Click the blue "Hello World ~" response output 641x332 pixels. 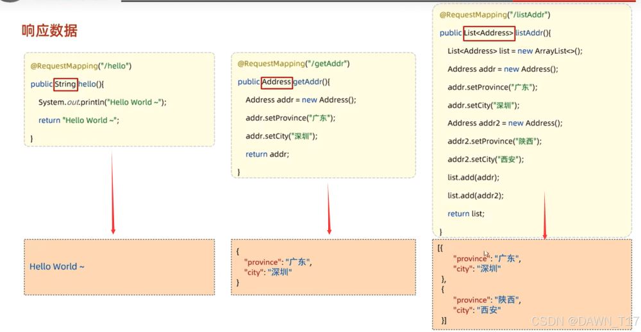[57, 267]
